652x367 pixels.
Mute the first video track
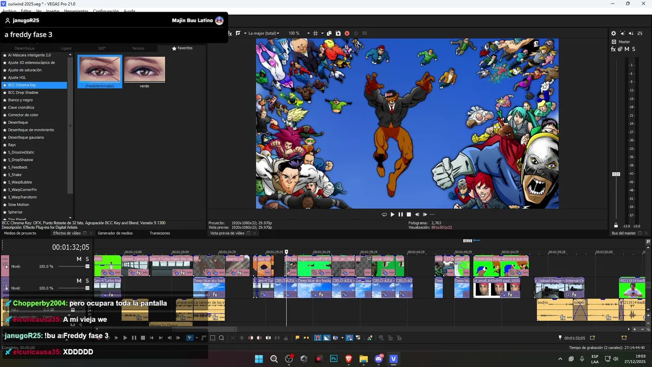[79, 259]
